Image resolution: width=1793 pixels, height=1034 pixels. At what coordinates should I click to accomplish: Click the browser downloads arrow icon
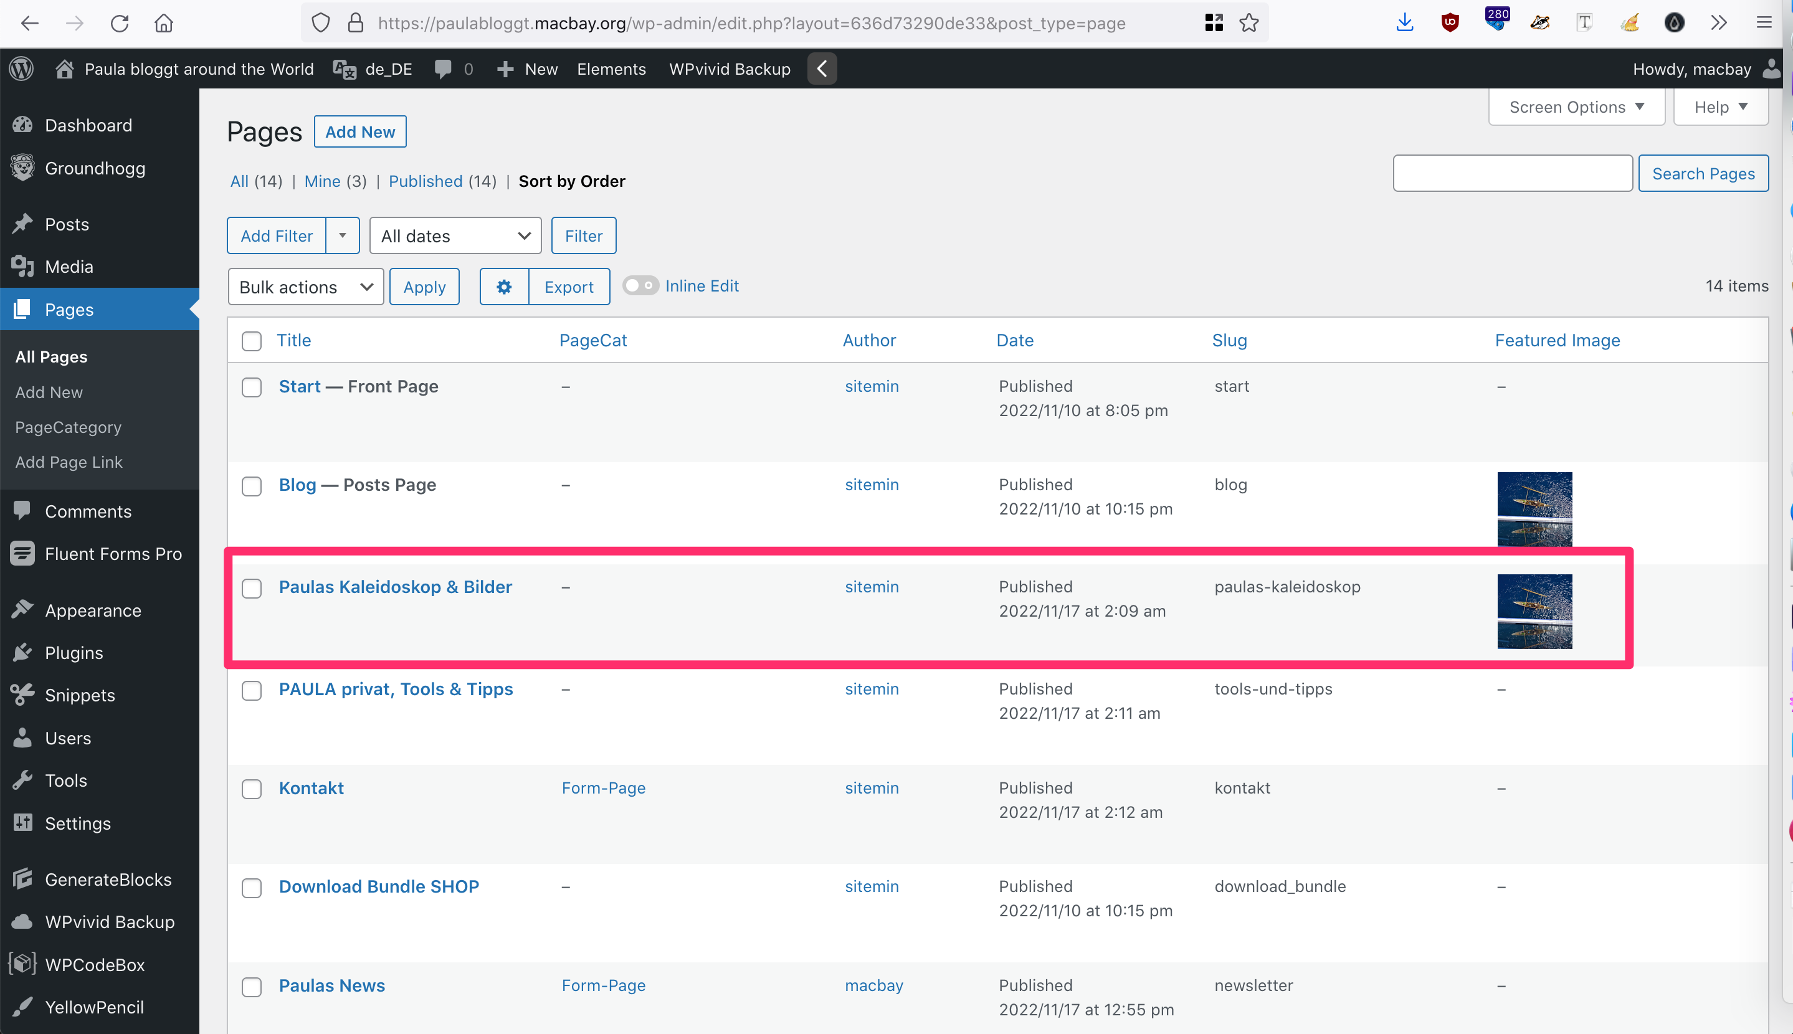(1404, 24)
